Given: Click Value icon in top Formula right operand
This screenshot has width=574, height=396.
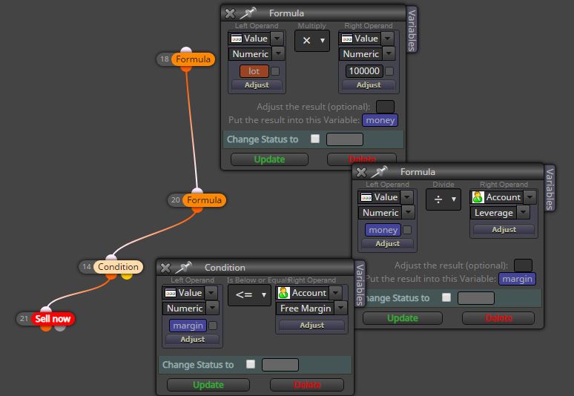Looking at the screenshot, I should (x=347, y=39).
